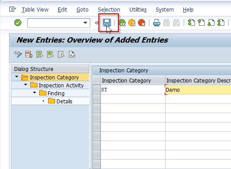Click the Select Block icon

click(50, 55)
